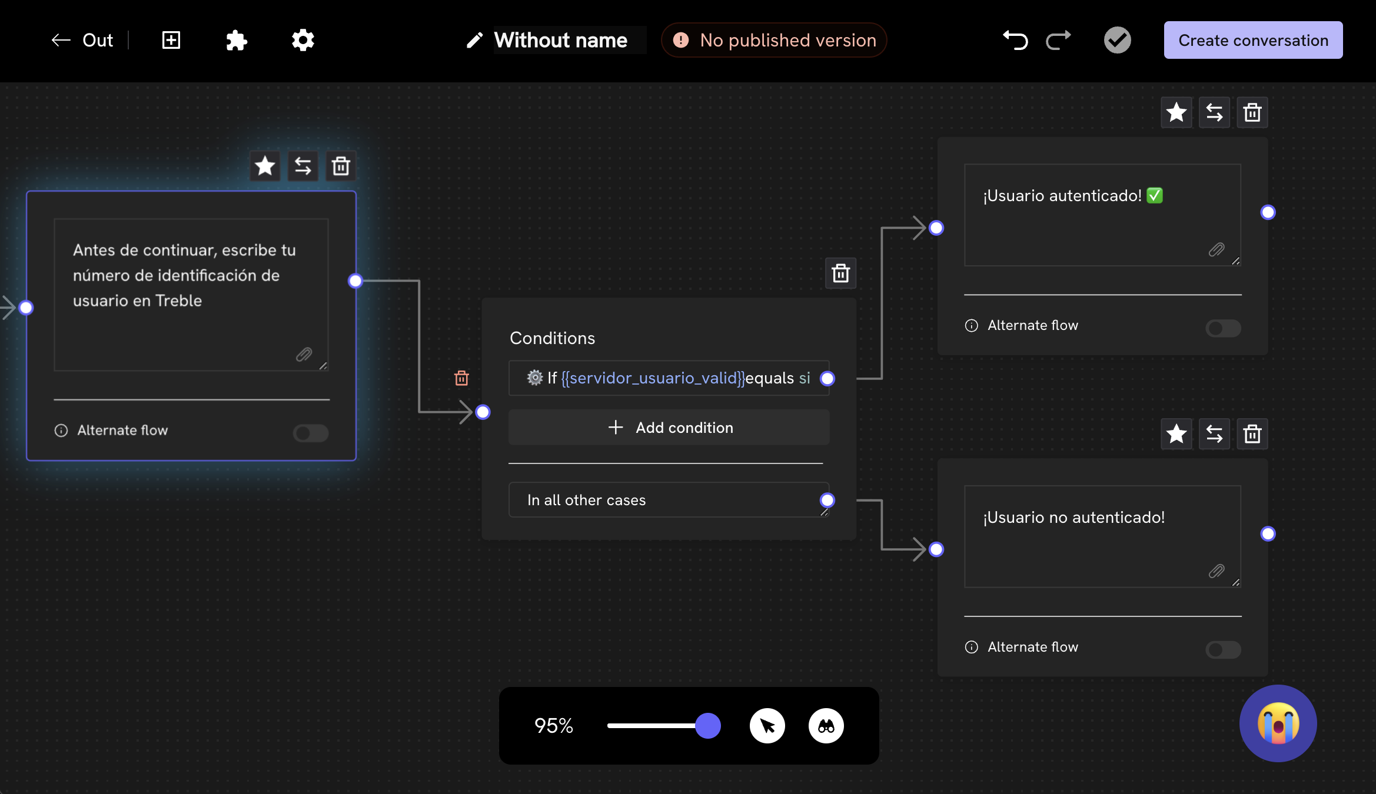Click swap arrows icon above 'Usuario no autenticado' block
The image size is (1376, 794).
coord(1214,434)
